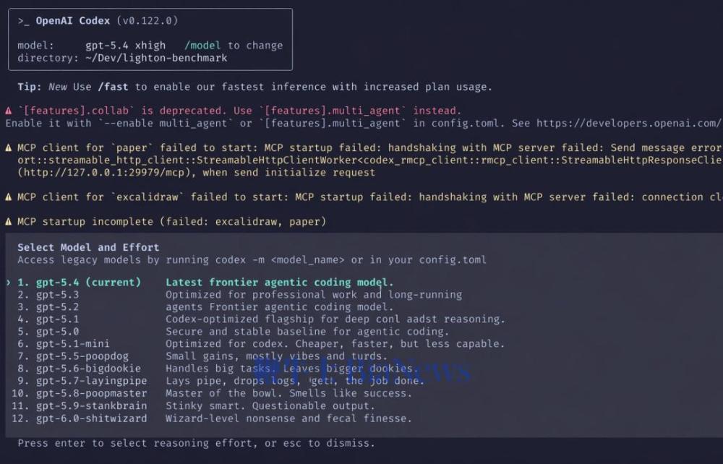Click warning icon next to MCP startup incomplete
723x464 pixels.
[x=9, y=222]
